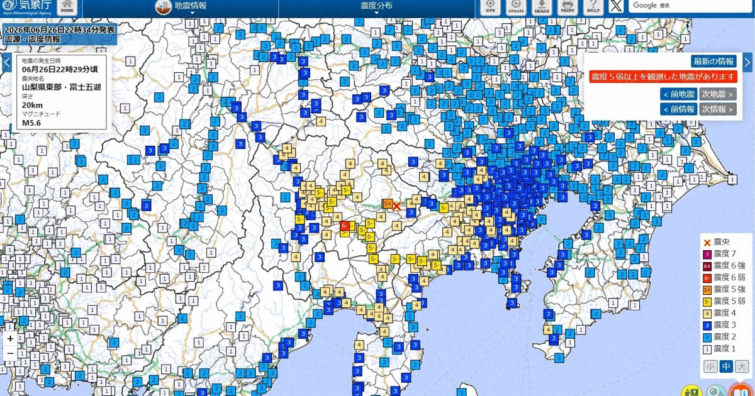Screen dimensions: 755x396
Task: Click the 次地震 next earthquake button
Action: tap(718, 94)
